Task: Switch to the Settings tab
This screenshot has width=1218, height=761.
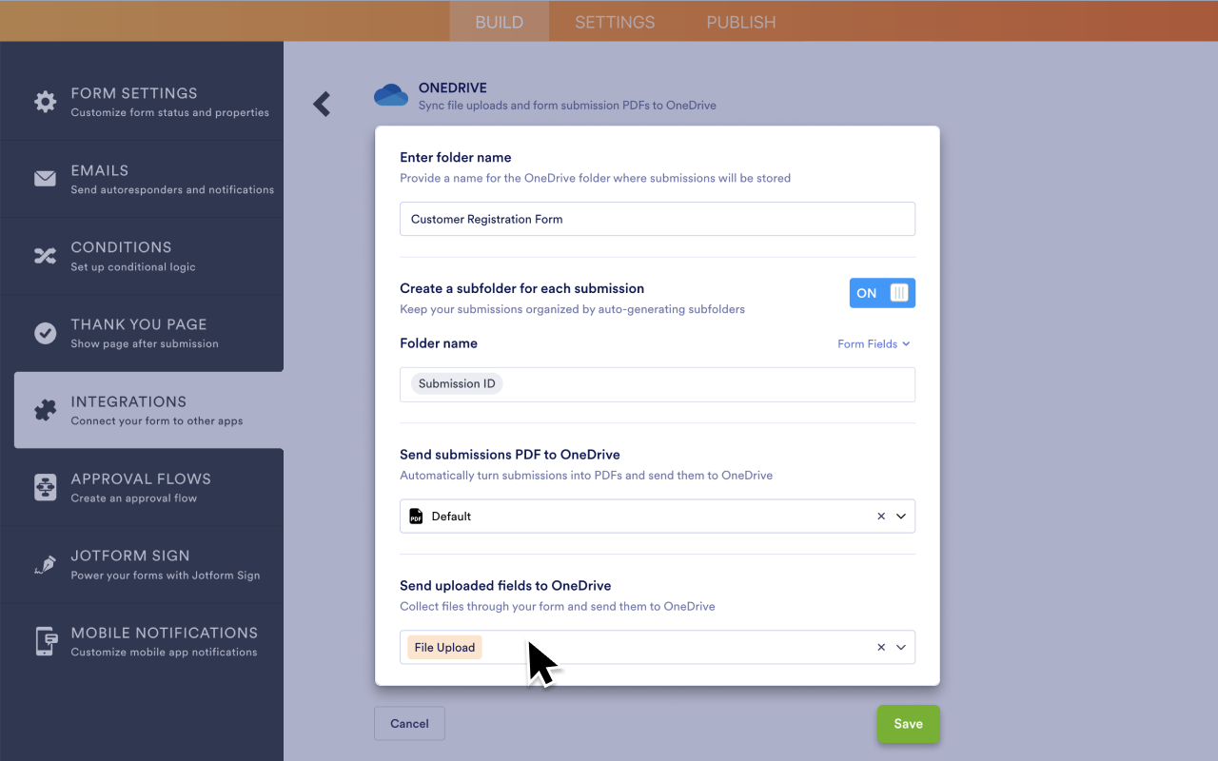Action: pos(614,21)
